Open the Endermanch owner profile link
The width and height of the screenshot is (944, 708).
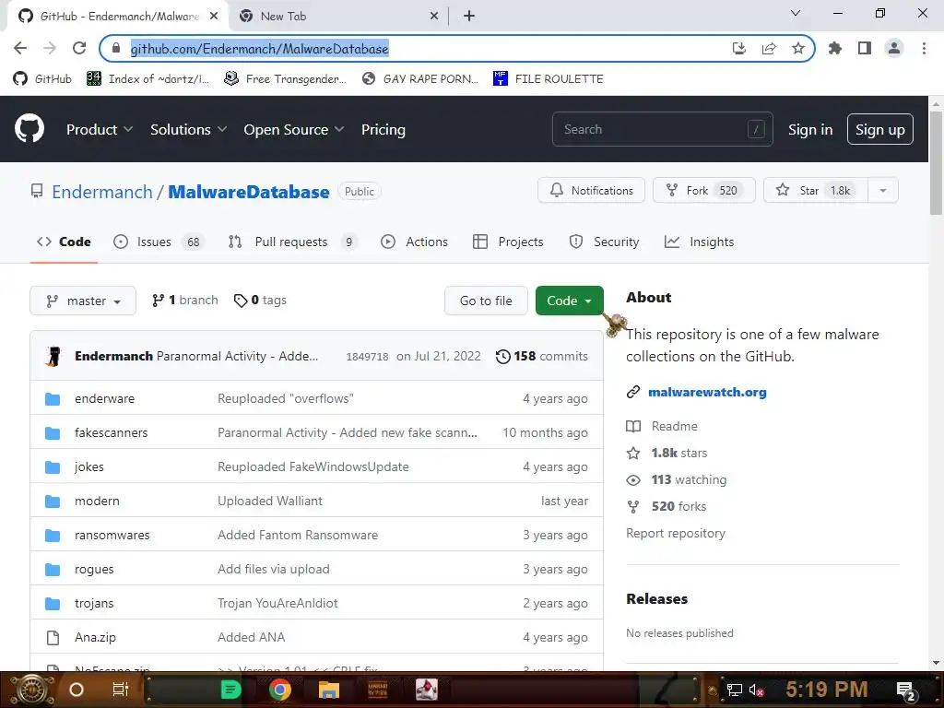click(x=101, y=192)
